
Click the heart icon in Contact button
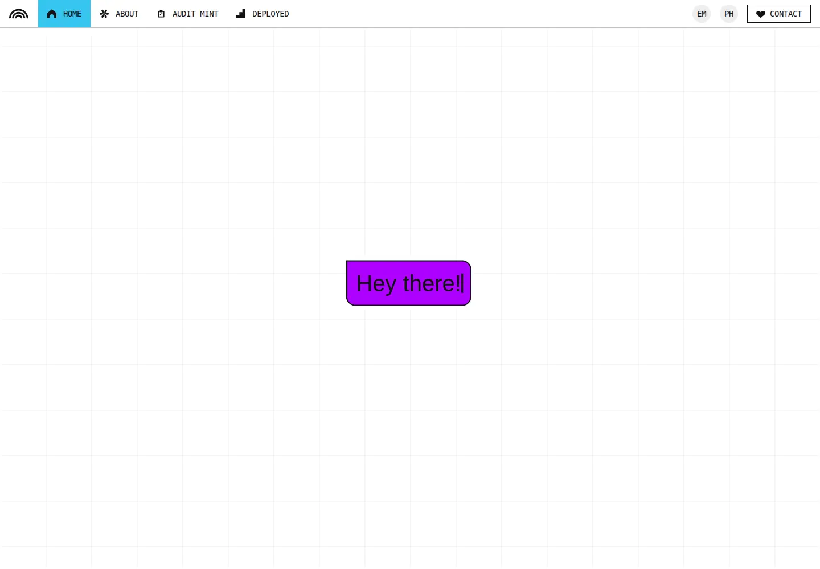tap(761, 14)
